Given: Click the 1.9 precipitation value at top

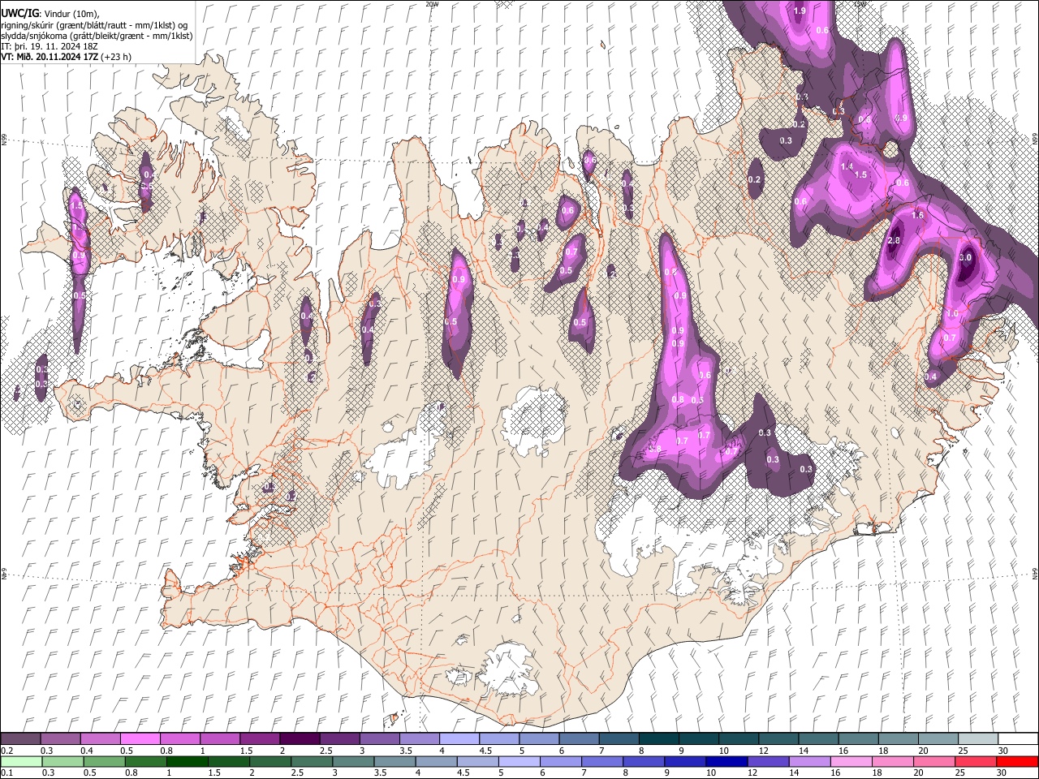Looking at the screenshot, I should (x=800, y=11).
